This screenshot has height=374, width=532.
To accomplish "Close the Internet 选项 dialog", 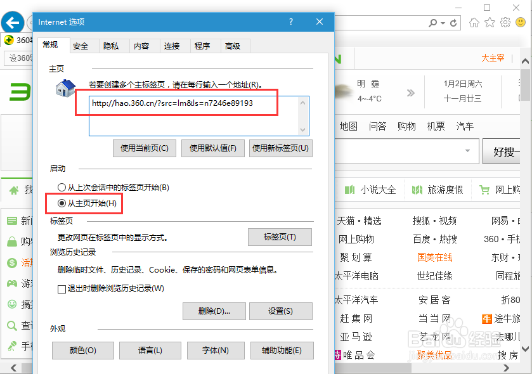I will (x=320, y=22).
